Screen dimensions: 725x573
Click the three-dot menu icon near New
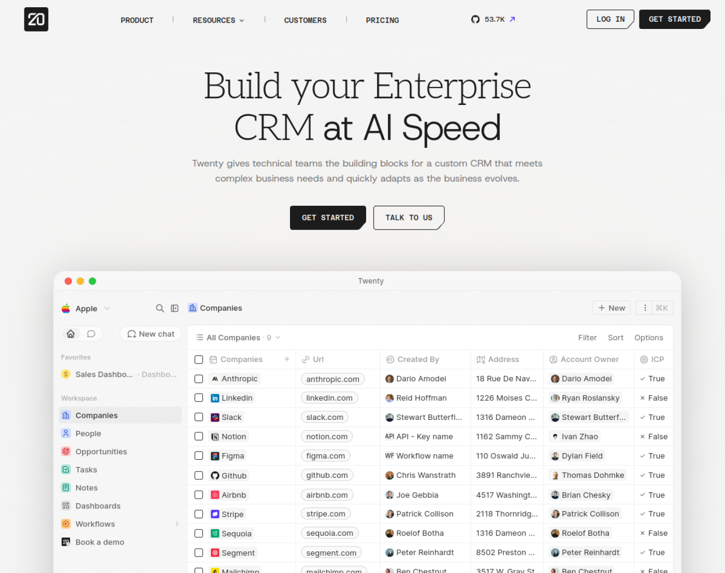click(645, 308)
